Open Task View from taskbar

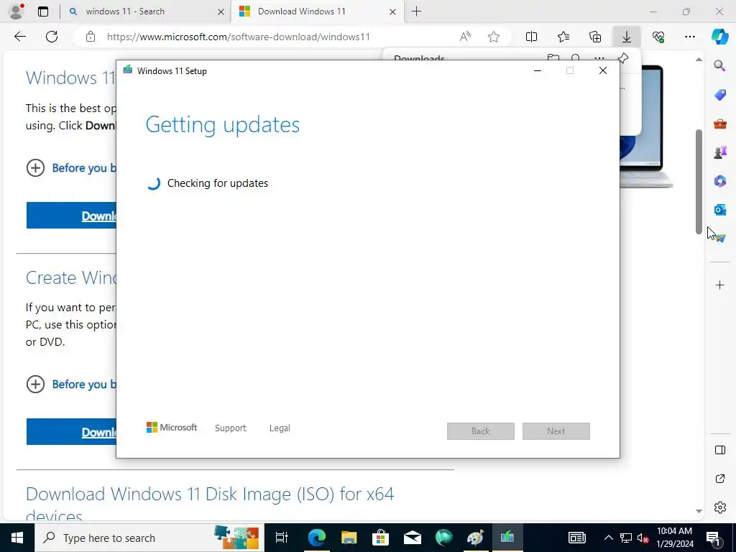coord(282,538)
